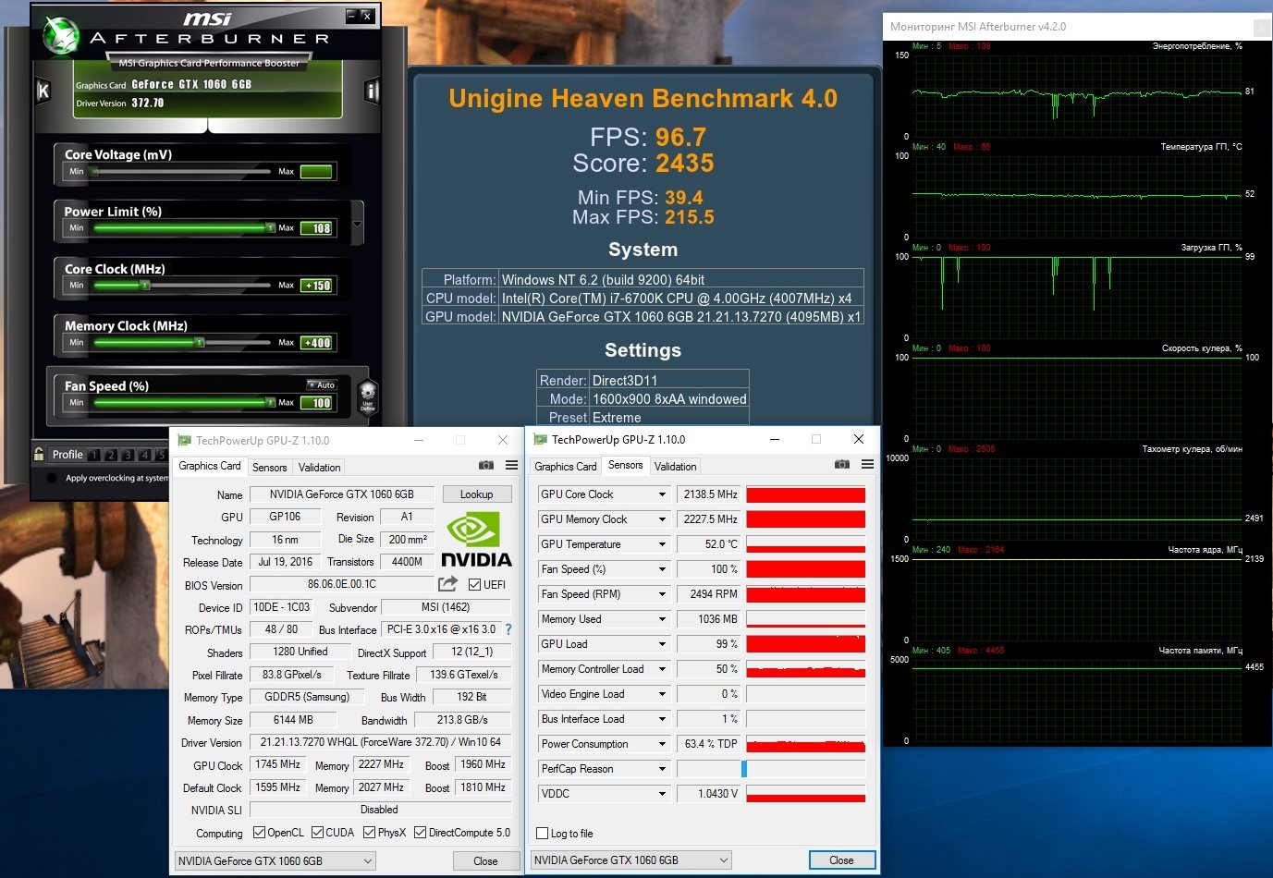Launch Kombustor with Afterburner's K button
Image resolution: width=1273 pixels, height=878 pixels.
point(43,91)
